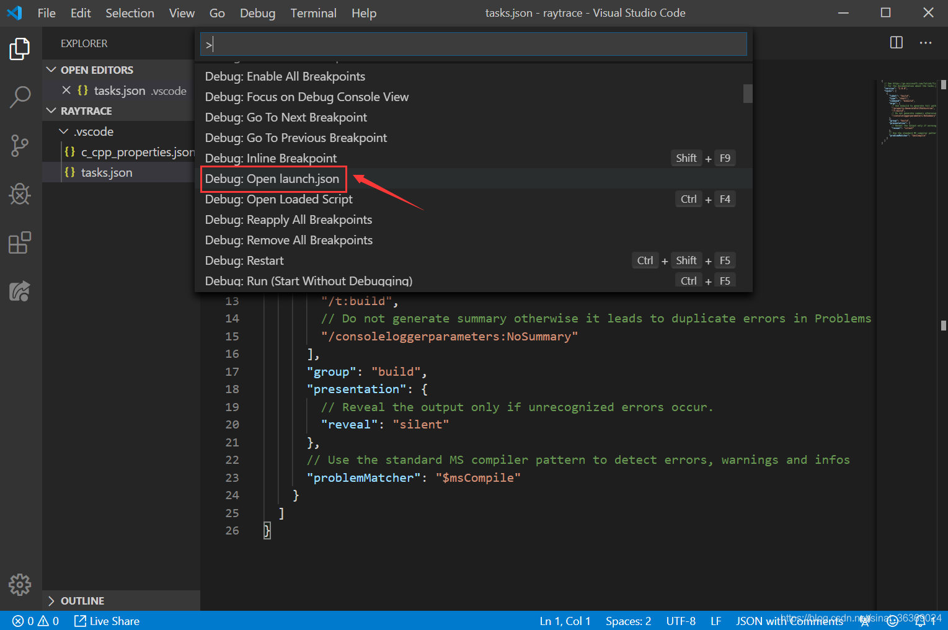948x630 pixels.
Task: Choose Debug: Enable All Breakpoints
Action: coord(474,76)
